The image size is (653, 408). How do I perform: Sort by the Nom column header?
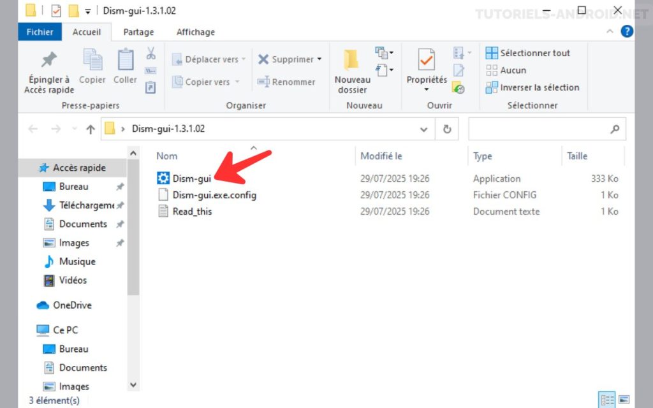pyautogui.click(x=166, y=156)
